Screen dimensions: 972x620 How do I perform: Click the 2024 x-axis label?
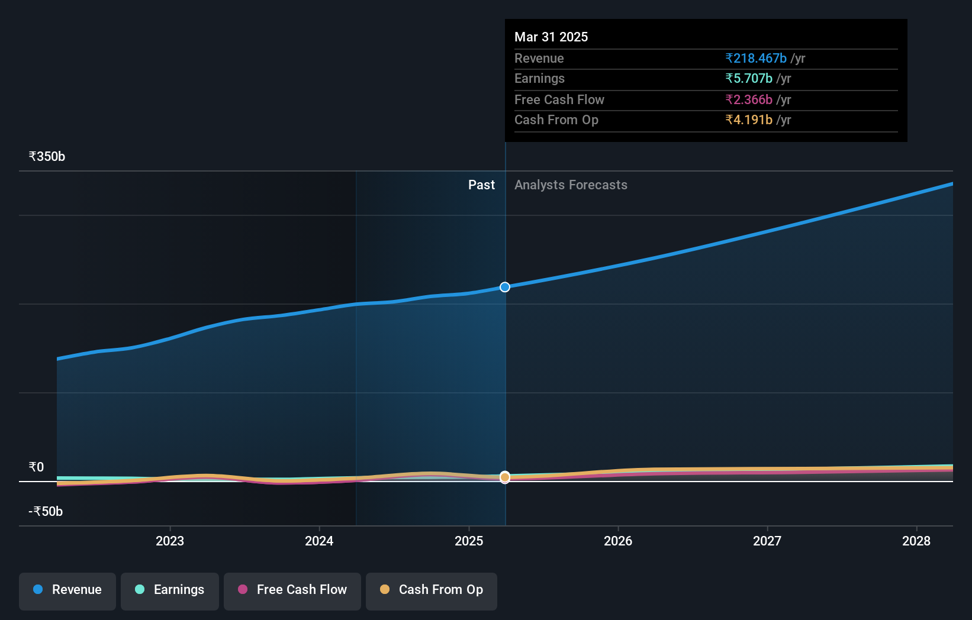click(x=319, y=541)
